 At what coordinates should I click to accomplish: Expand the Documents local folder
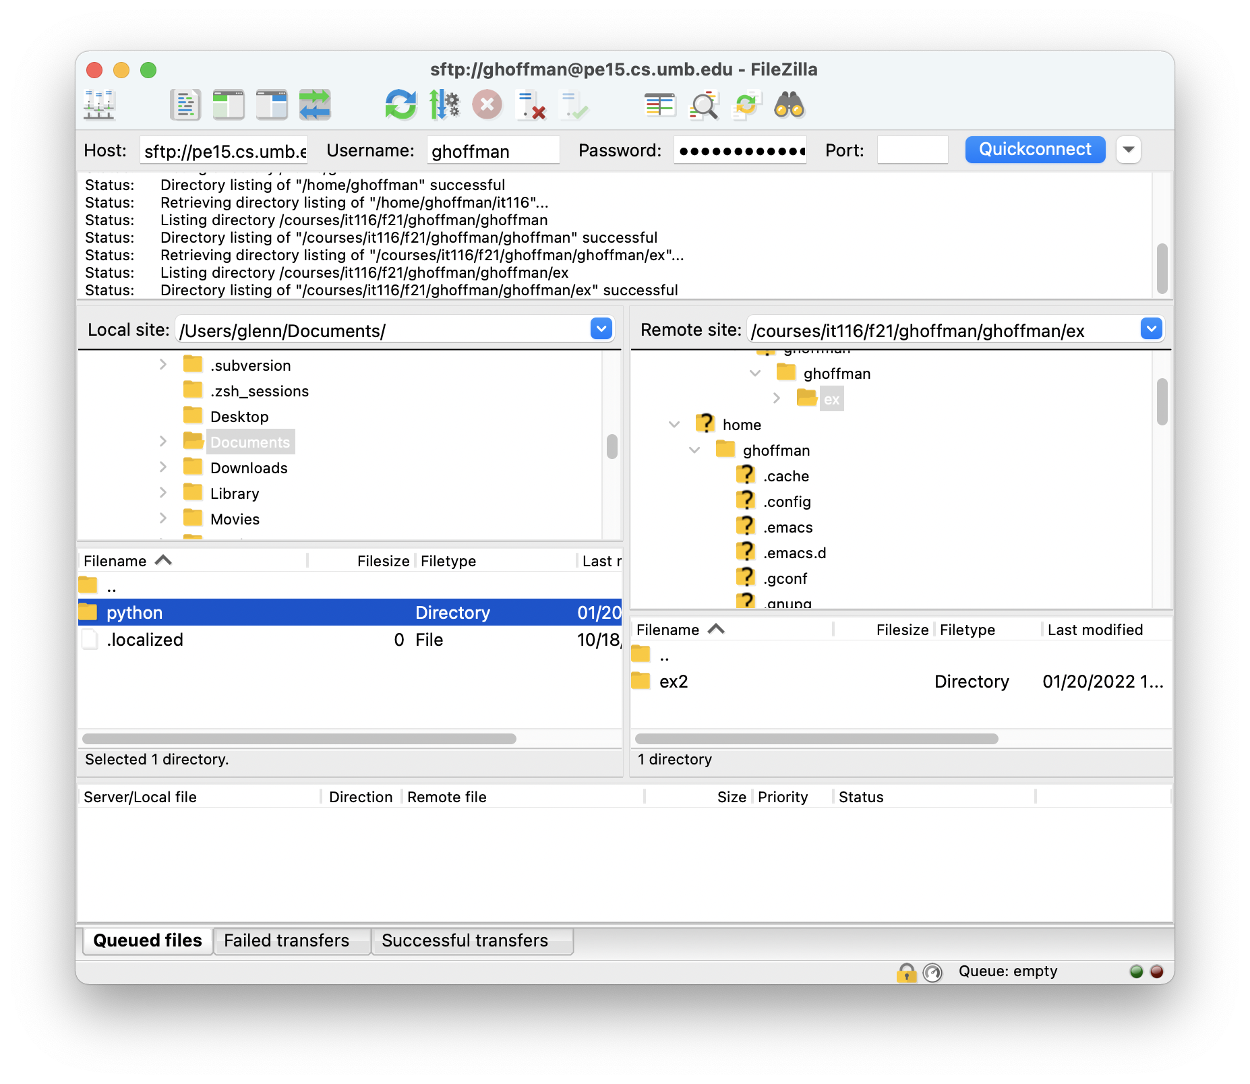tap(162, 442)
